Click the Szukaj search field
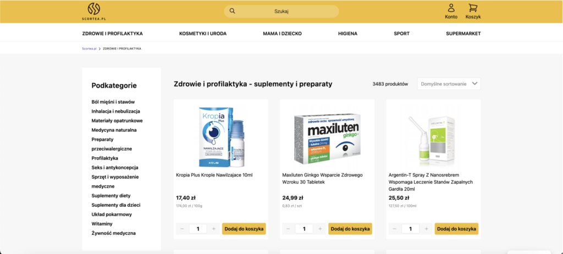Viewport: 563px width, 254px height. 281,11
